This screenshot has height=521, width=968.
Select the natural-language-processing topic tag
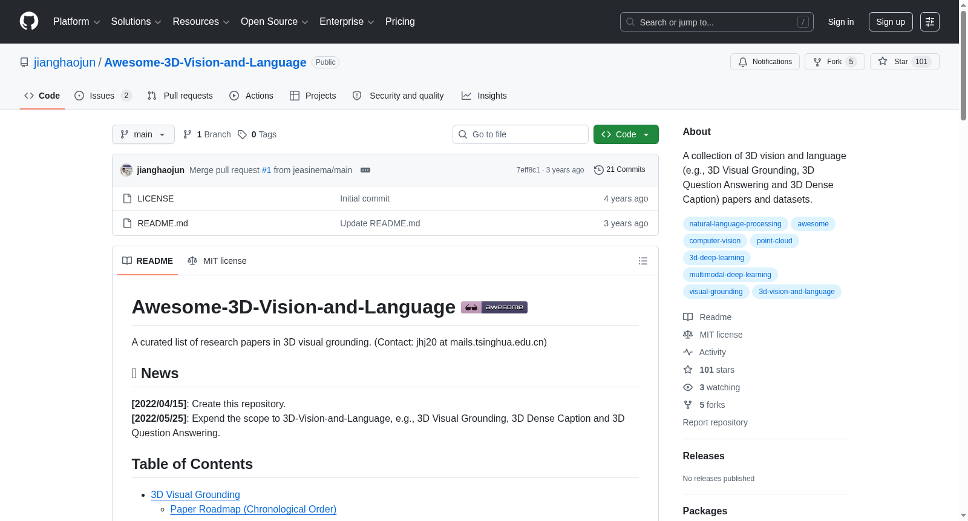click(735, 224)
